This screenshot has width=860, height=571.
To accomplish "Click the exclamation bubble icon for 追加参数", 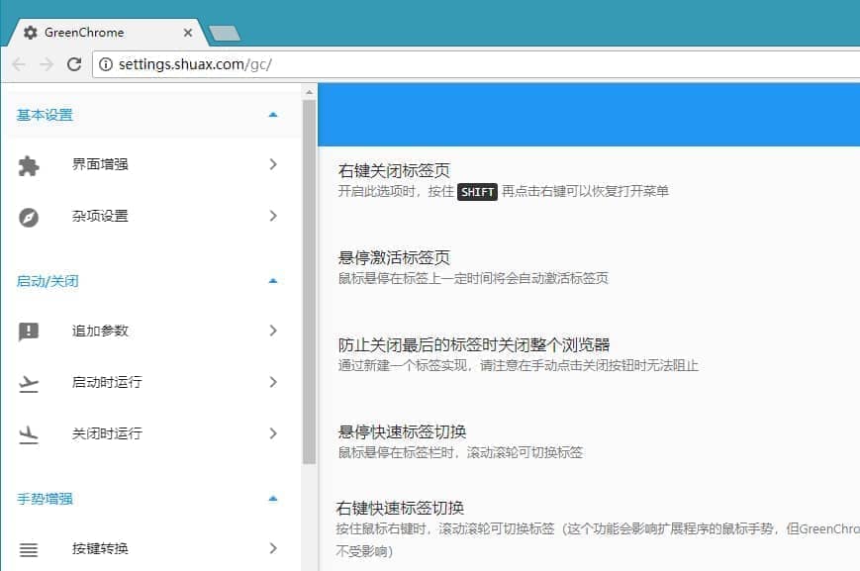I will tap(29, 332).
